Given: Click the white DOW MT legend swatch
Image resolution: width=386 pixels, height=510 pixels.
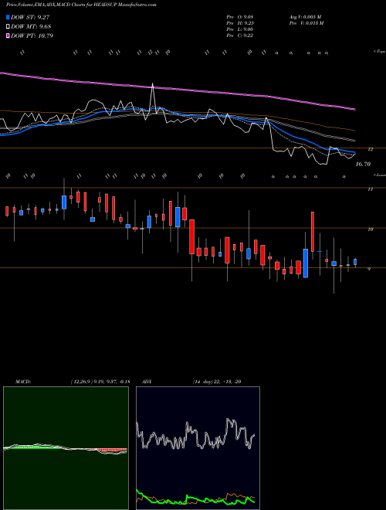Looking at the screenshot, I should point(8,26).
